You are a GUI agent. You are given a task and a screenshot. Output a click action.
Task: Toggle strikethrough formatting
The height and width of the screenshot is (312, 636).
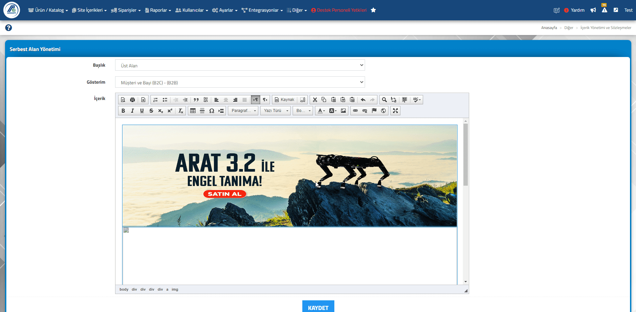(151, 111)
